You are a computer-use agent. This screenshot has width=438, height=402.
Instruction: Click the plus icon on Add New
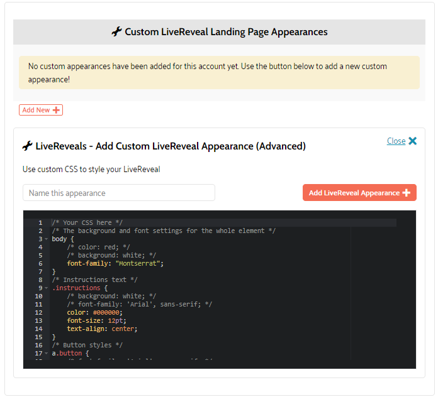[x=57, y=110]
